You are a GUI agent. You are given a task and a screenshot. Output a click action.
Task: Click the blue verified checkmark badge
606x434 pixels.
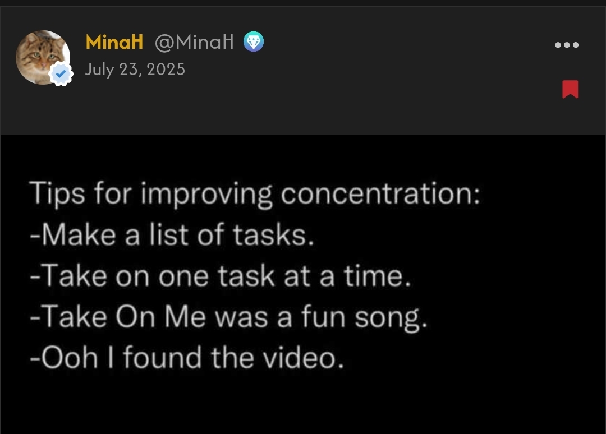[x=61, y=73]
